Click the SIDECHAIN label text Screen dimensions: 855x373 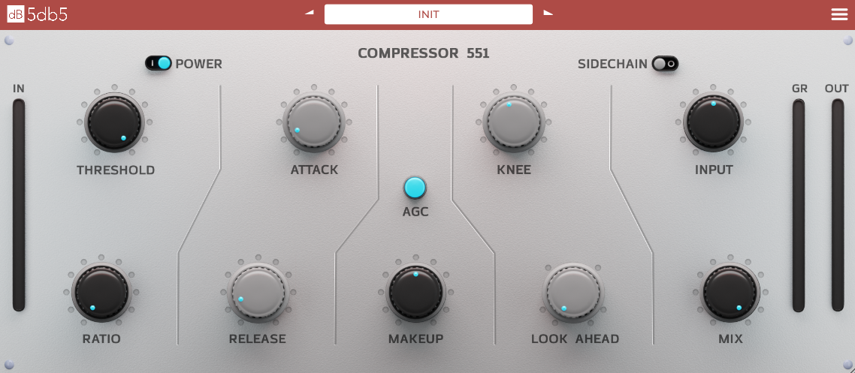tap(612, 65)
